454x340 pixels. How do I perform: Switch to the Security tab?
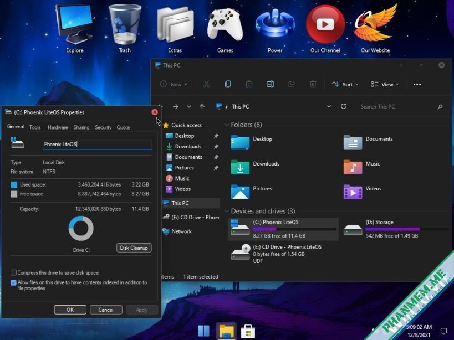coord(103,127)
